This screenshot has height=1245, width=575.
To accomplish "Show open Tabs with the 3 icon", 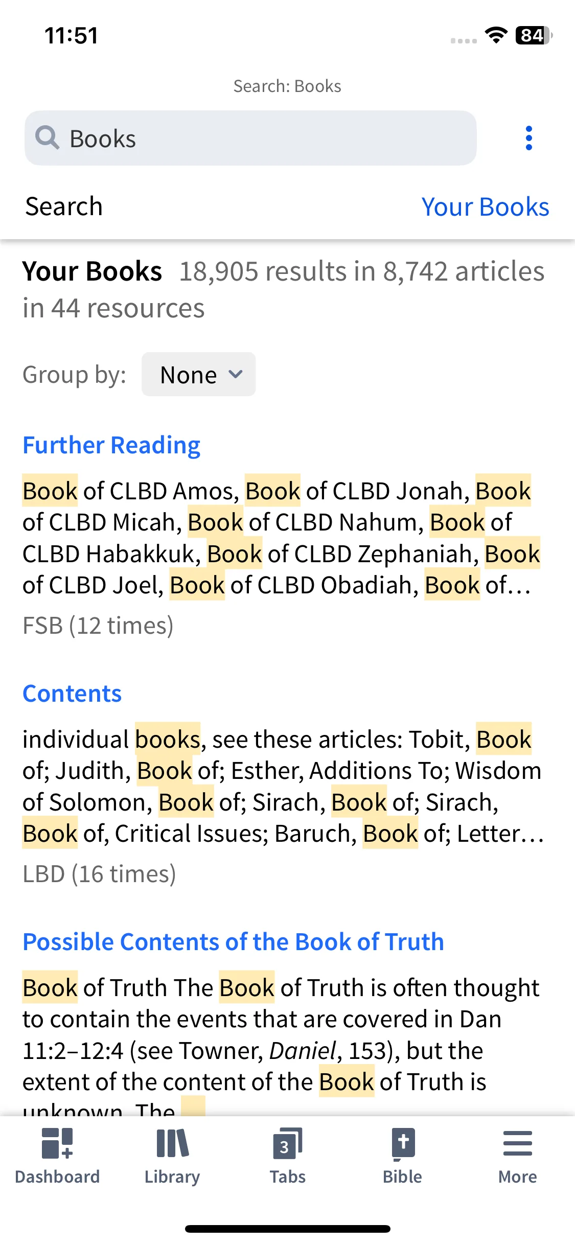I will [287, 1143].
